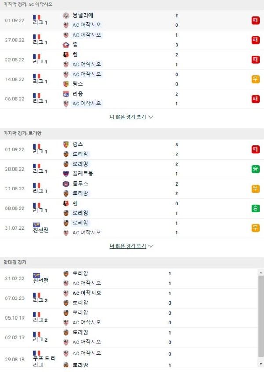Click the scrollbar up arrow in head-to-head list
The width and height of the screenshot is (264, 372).
click(x=261, y=272)
